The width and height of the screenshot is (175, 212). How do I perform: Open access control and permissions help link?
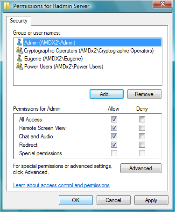(61, 185)
